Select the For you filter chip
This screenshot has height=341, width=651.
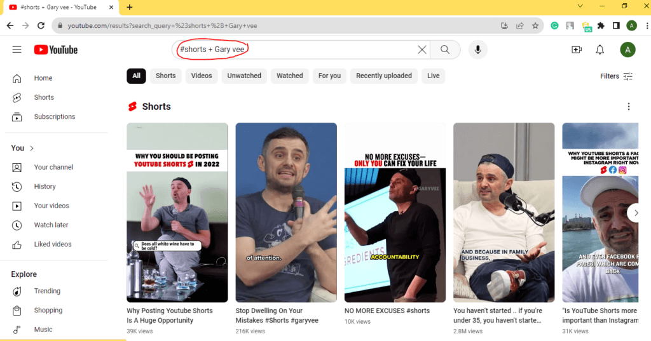pyautogui.click(x=329, y=76)
